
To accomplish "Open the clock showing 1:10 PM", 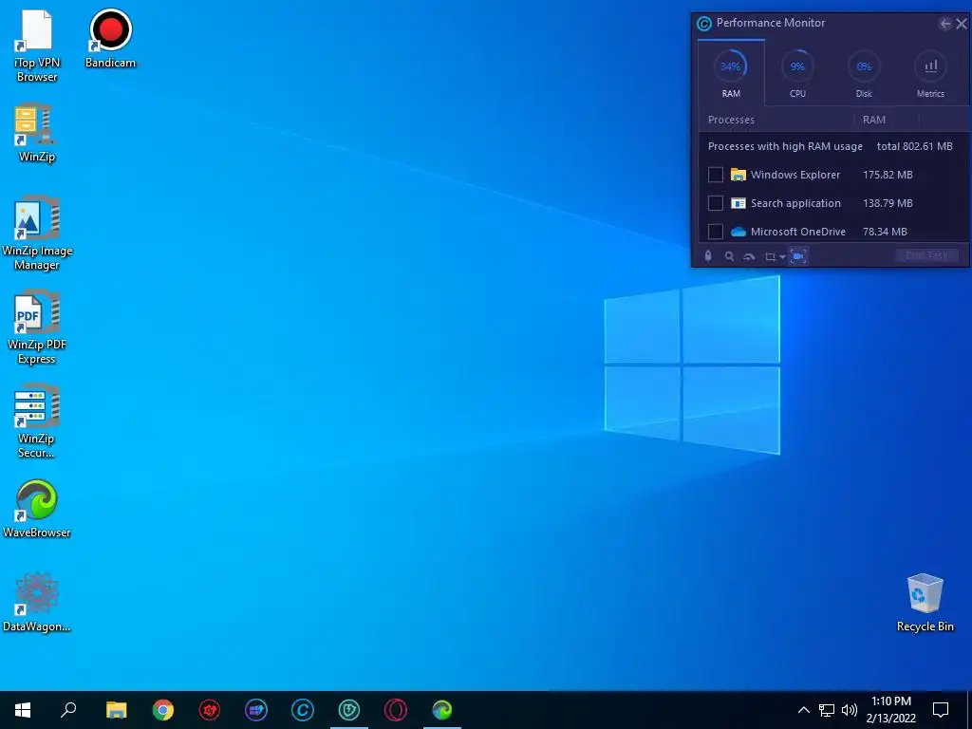I will (890, 710).
